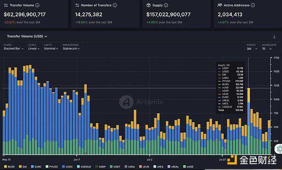Open the Transfer Volume (USD) metric dropdown
This screenshot has height=170, width=282.
(27, 37)
